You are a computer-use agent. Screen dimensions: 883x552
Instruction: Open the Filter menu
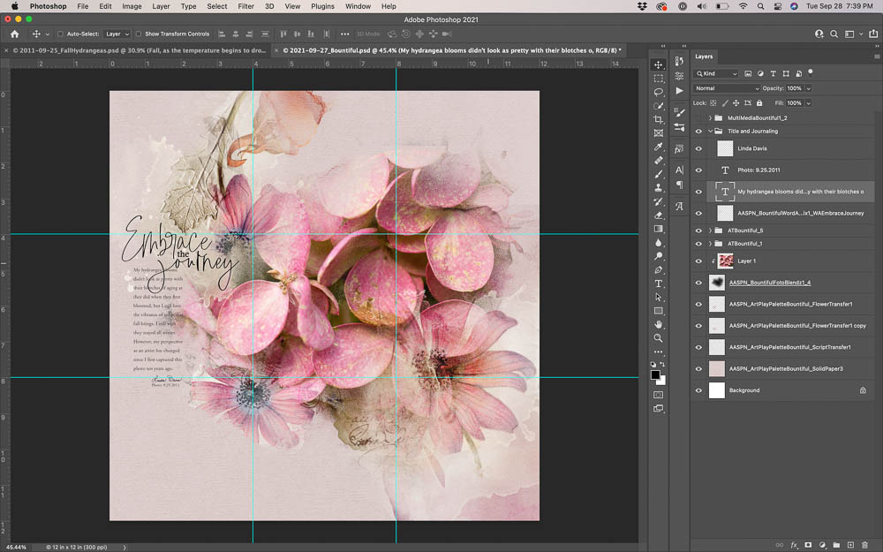pos(245,6)
